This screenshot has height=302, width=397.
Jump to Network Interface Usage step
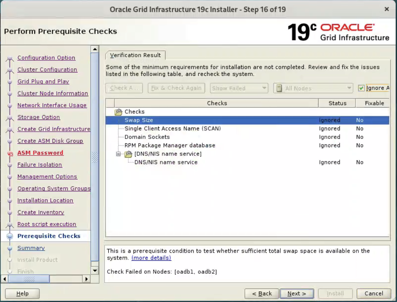click(x=52, y=105)
